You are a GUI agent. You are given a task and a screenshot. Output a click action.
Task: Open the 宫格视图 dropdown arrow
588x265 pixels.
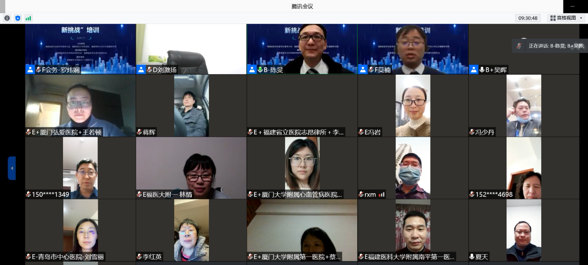[x=582, y=18]
